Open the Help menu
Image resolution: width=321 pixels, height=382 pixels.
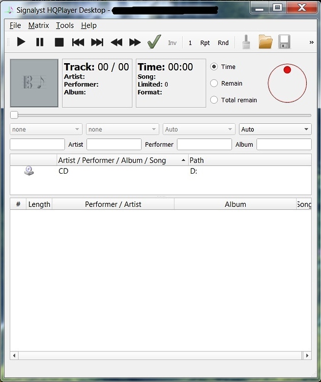pos(89,25)
